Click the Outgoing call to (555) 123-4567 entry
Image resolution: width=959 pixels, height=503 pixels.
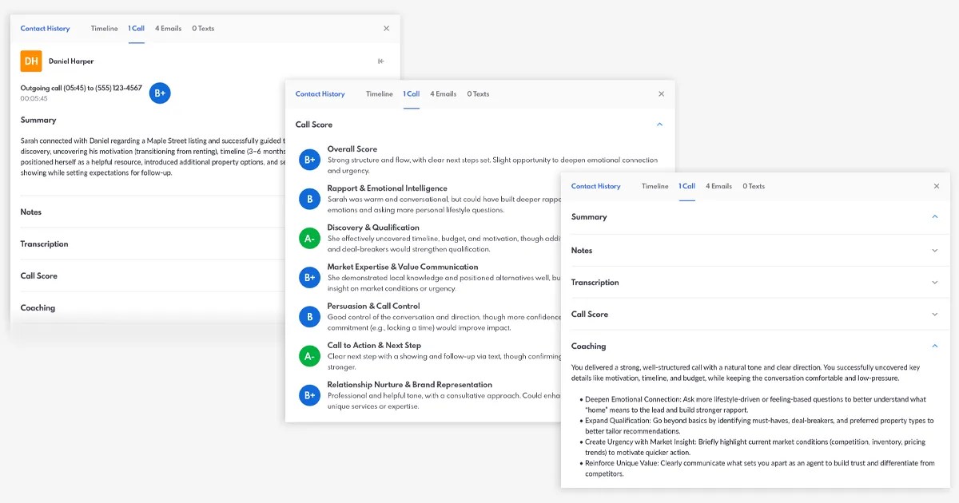tap(82, 88)
